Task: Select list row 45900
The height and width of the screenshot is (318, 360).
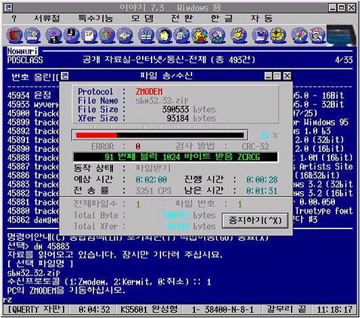Action: pyautogui.click(x=33, y=113)
